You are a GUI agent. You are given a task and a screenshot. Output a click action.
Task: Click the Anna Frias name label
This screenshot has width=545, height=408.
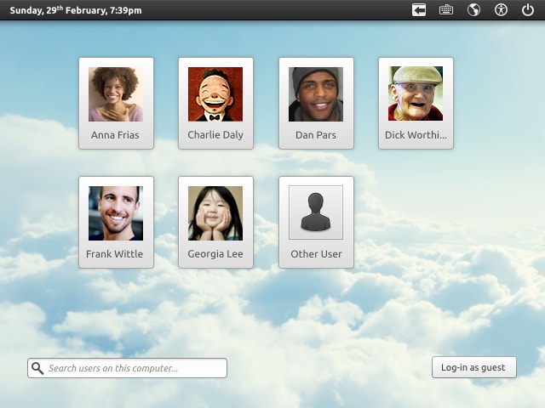(115, 135)
